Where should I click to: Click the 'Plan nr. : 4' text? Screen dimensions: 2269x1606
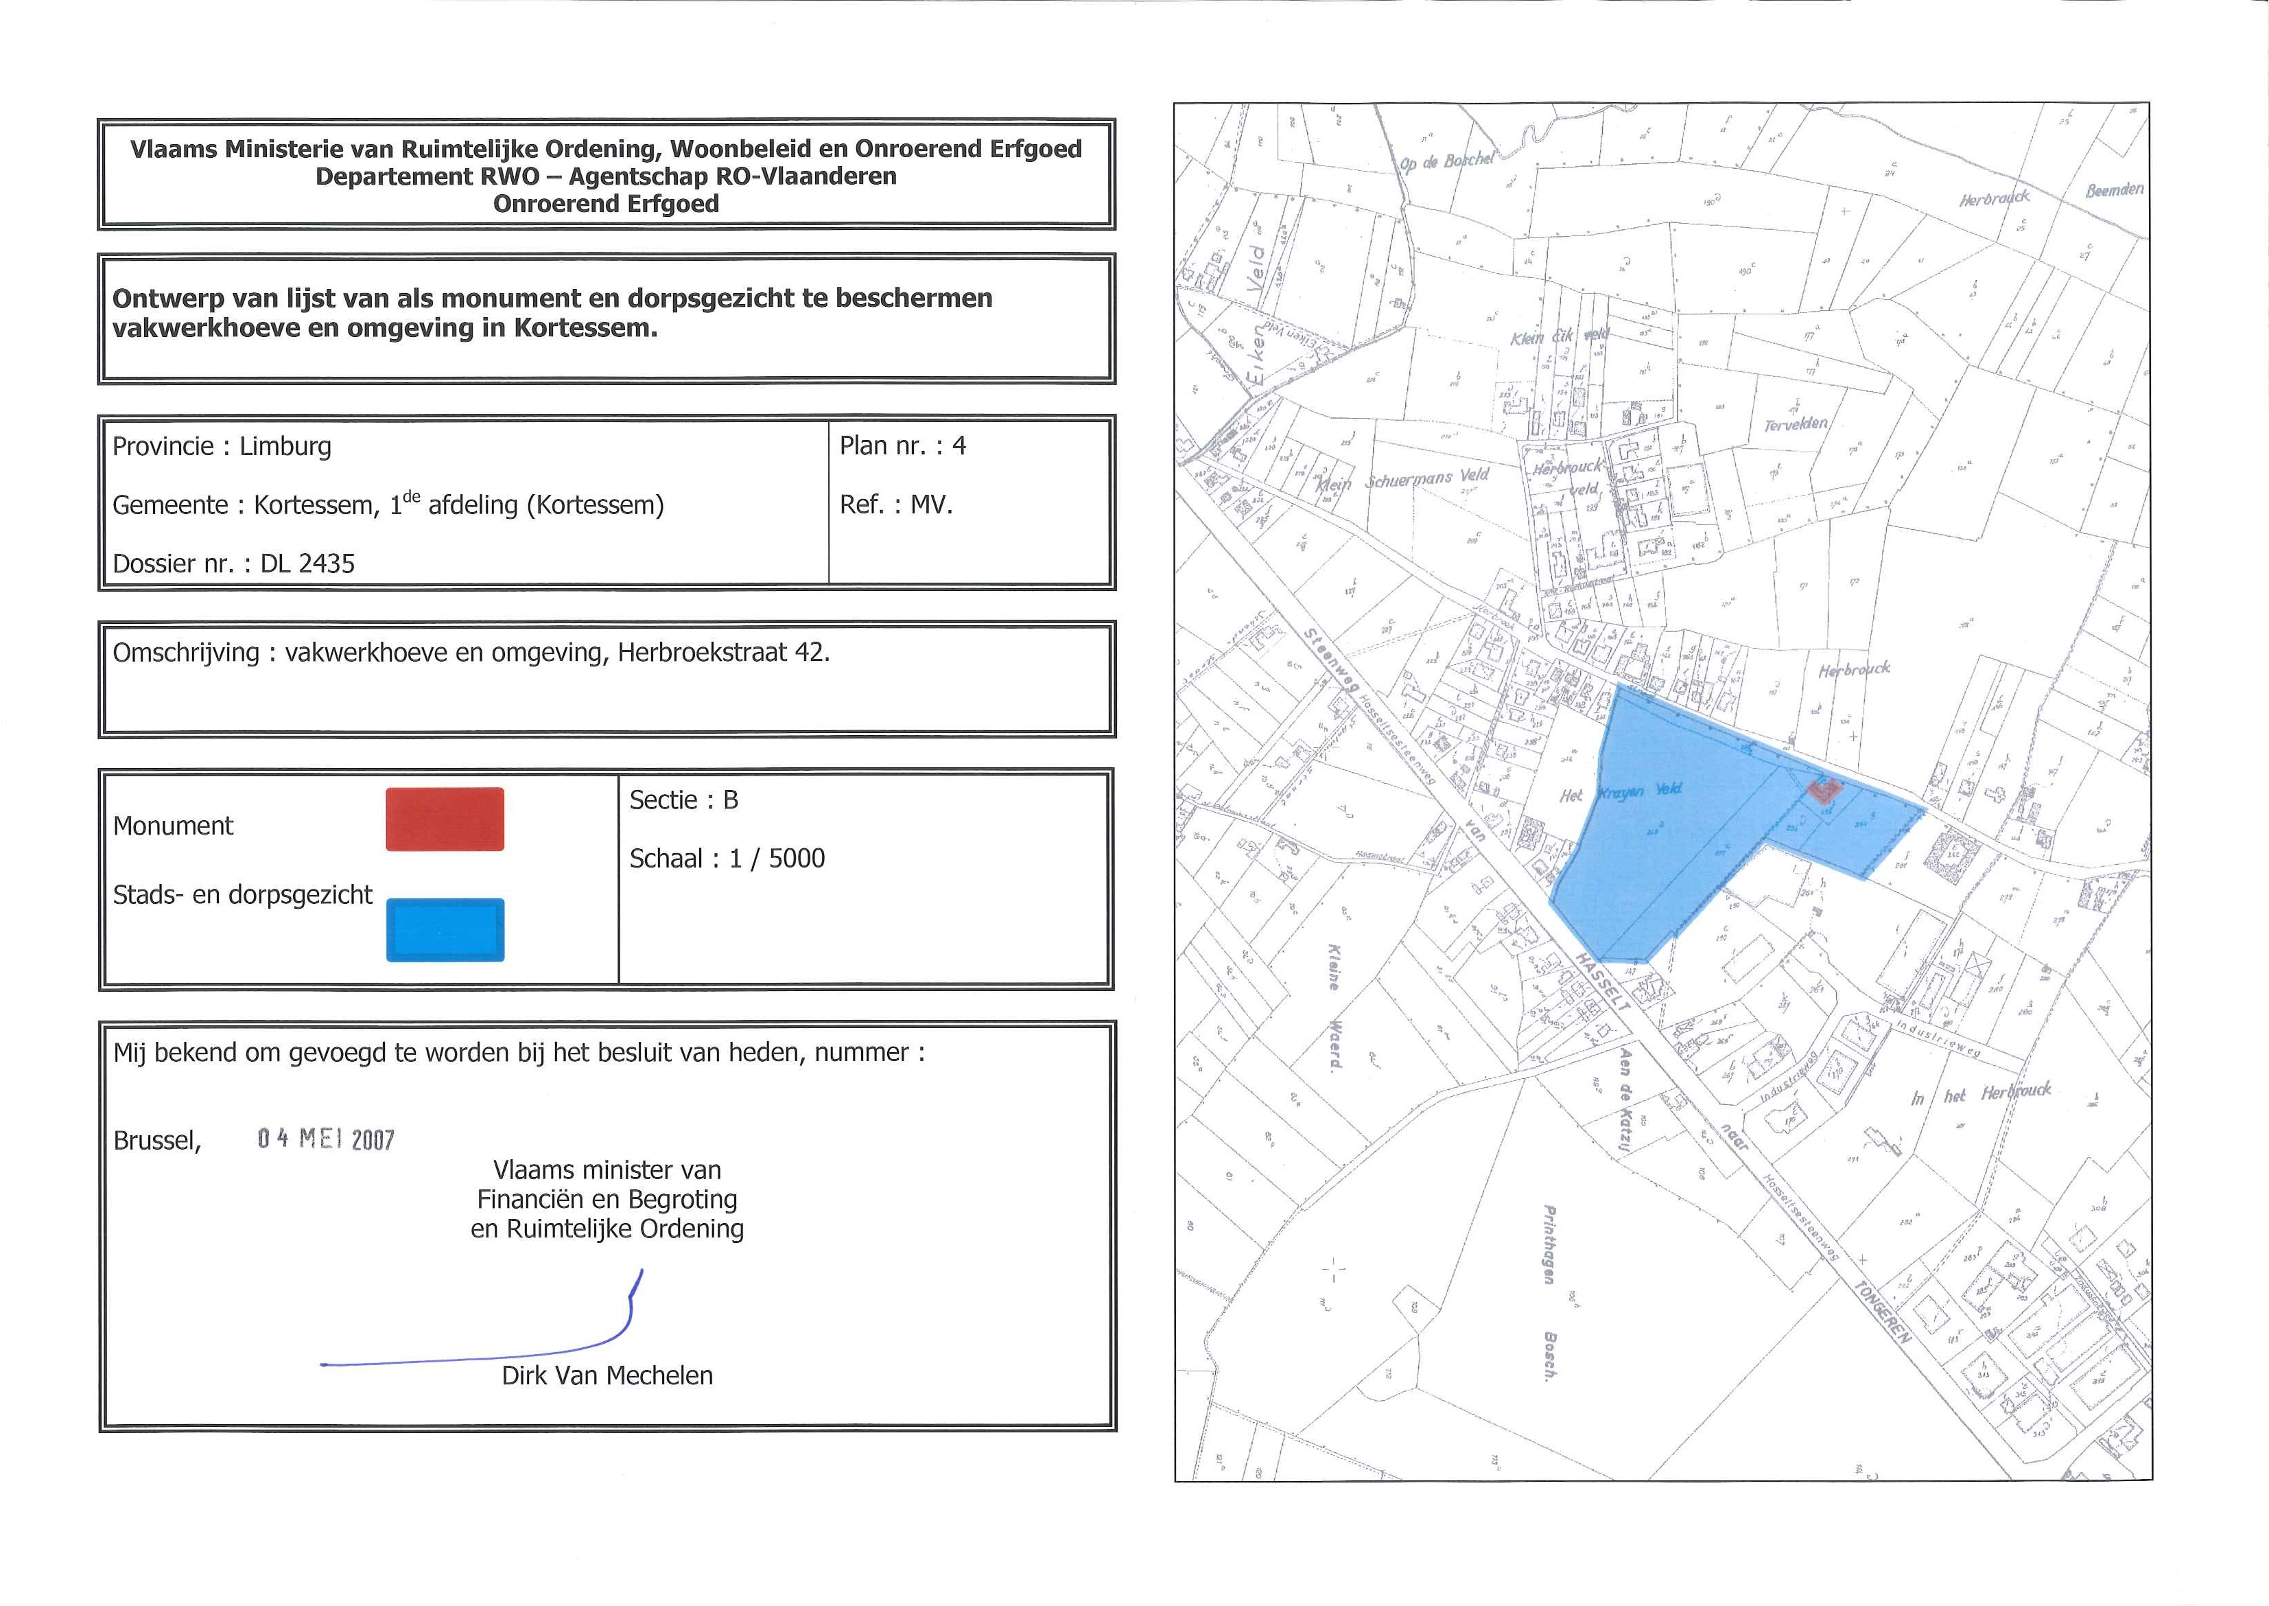[x=902, y=446]
